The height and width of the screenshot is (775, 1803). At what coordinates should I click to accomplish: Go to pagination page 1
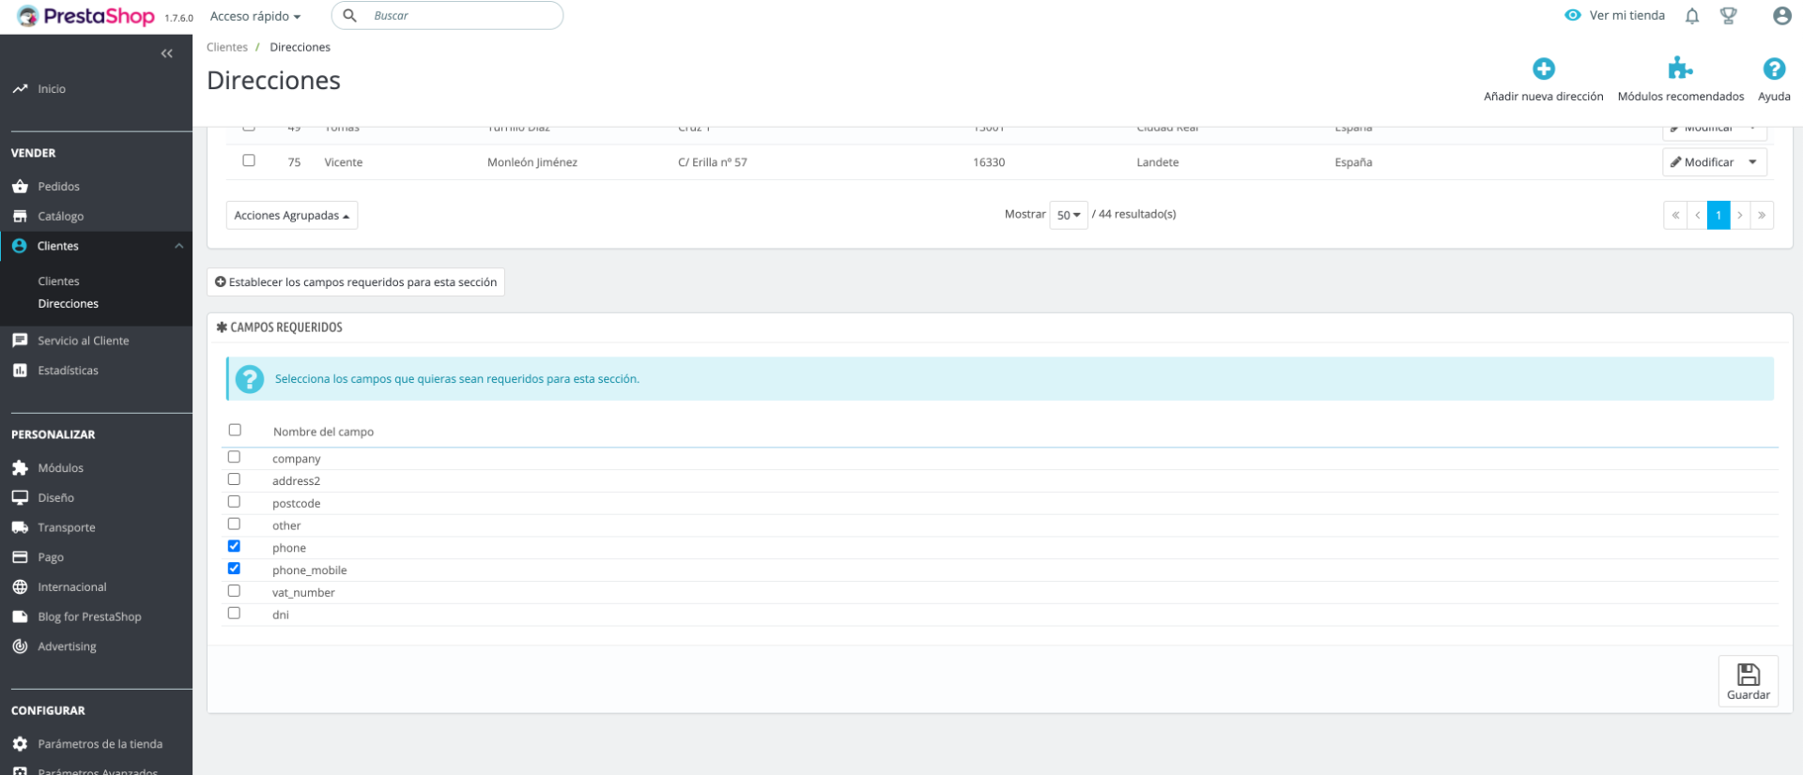1718,215
